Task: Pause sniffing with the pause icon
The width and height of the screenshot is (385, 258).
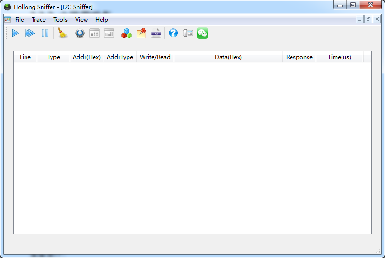Action: pyautogui.click(x=45, y=33)
